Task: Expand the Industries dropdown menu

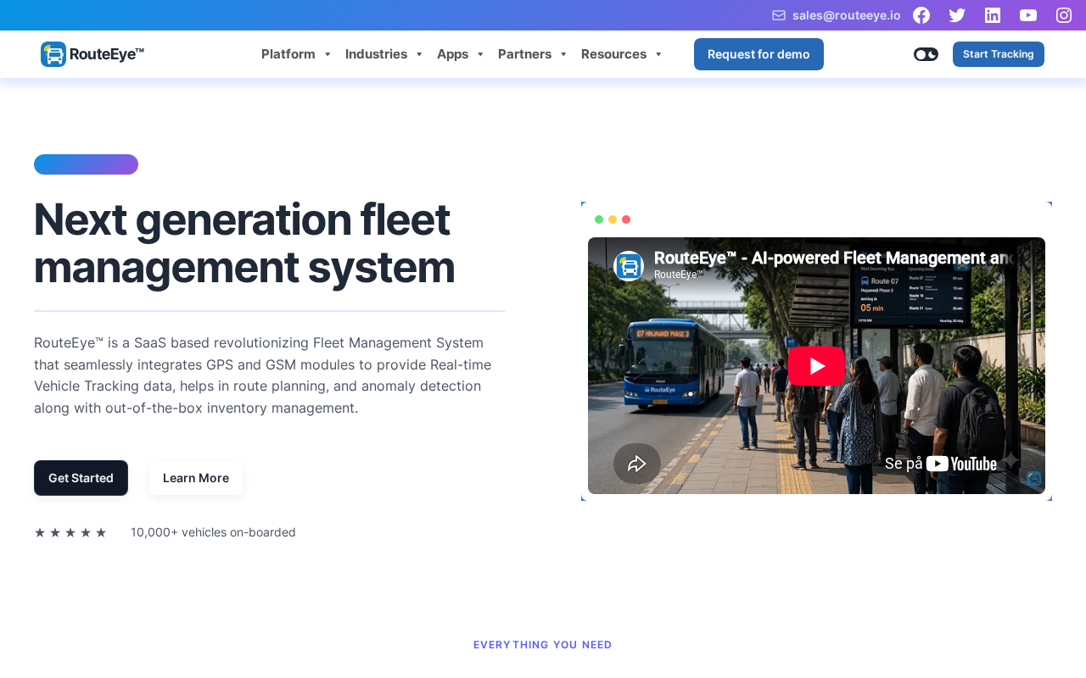Action: point(384,54)
